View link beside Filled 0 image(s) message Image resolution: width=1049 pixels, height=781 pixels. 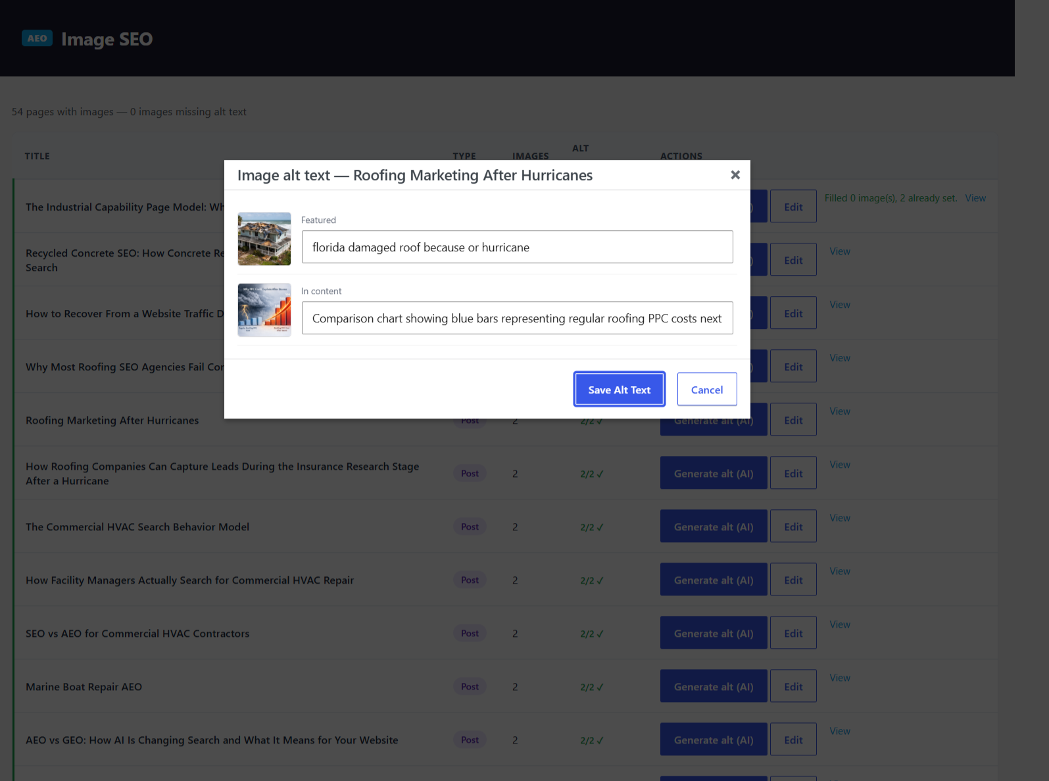(975, 198)
